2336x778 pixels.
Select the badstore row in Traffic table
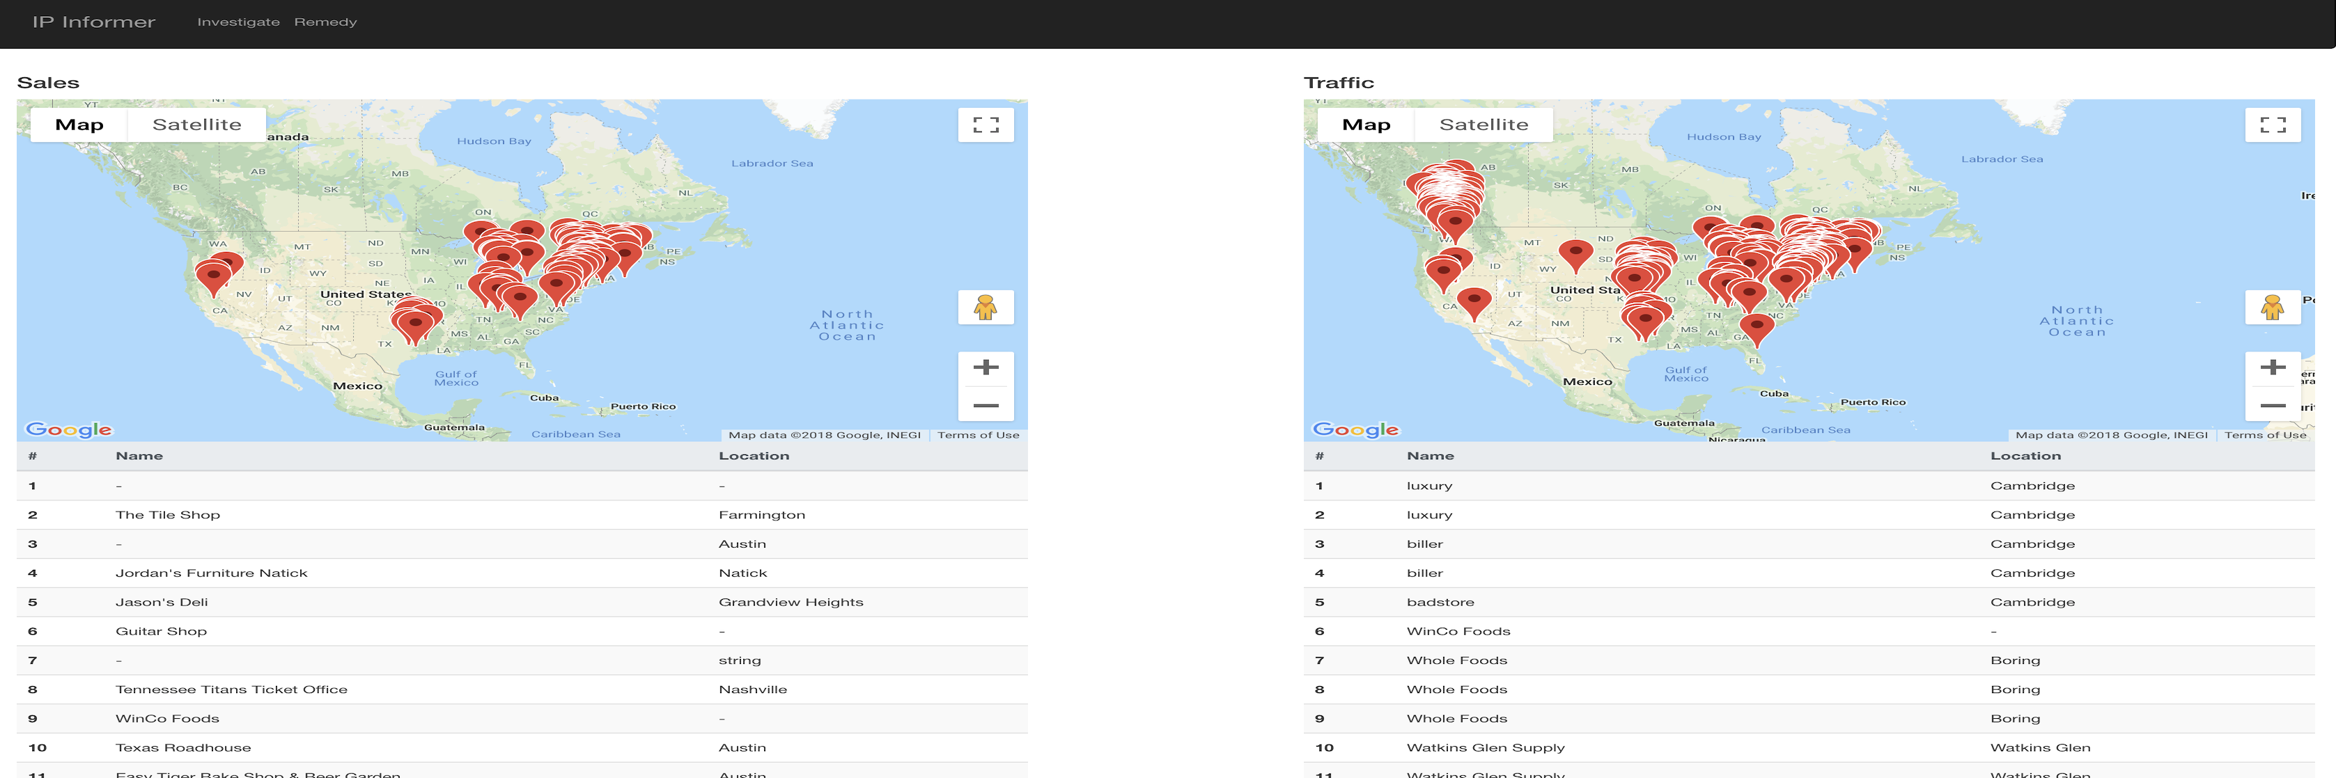1440,603
